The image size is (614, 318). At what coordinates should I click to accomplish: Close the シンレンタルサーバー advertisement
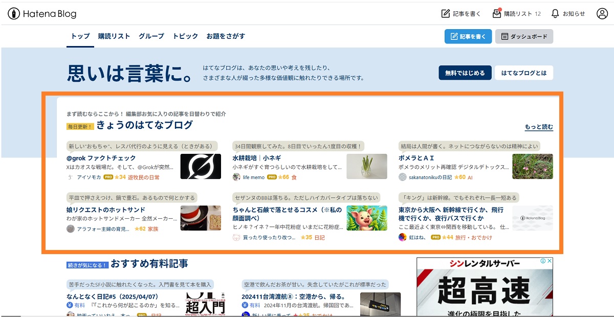(550, 261)
